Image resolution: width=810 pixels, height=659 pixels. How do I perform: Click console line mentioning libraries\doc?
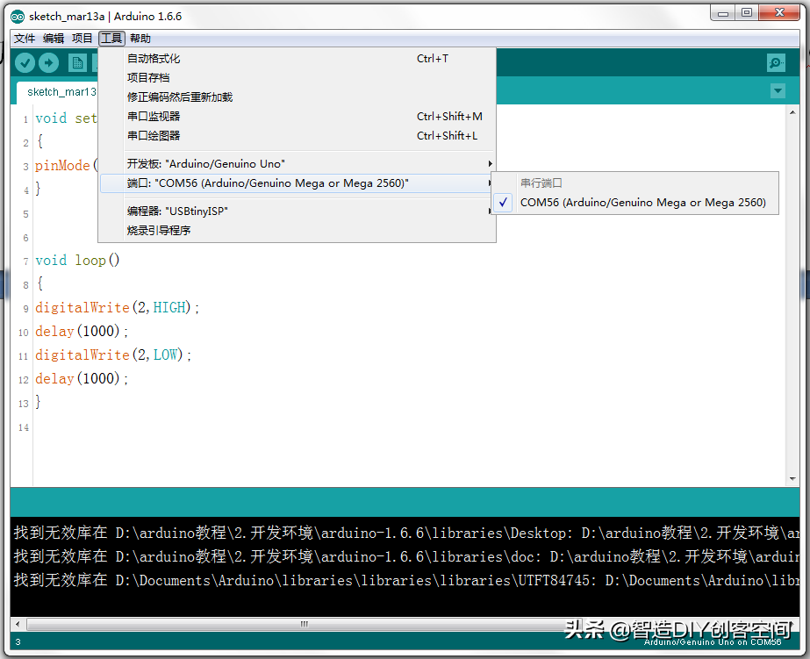coord(406,556)
